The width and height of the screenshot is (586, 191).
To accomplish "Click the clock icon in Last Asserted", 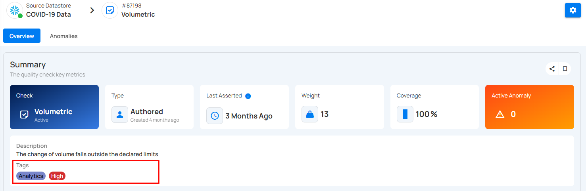I will [215, 116].
